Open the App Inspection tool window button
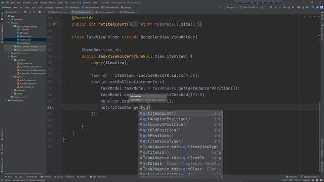324x182 pixels. (x=98, y=177)
